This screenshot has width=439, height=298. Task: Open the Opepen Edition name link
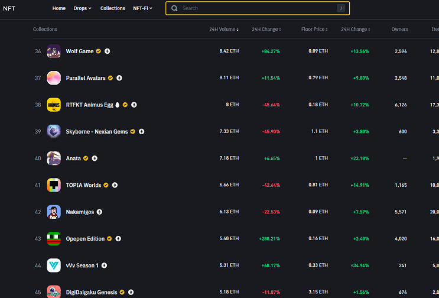(x=85, y=239)
